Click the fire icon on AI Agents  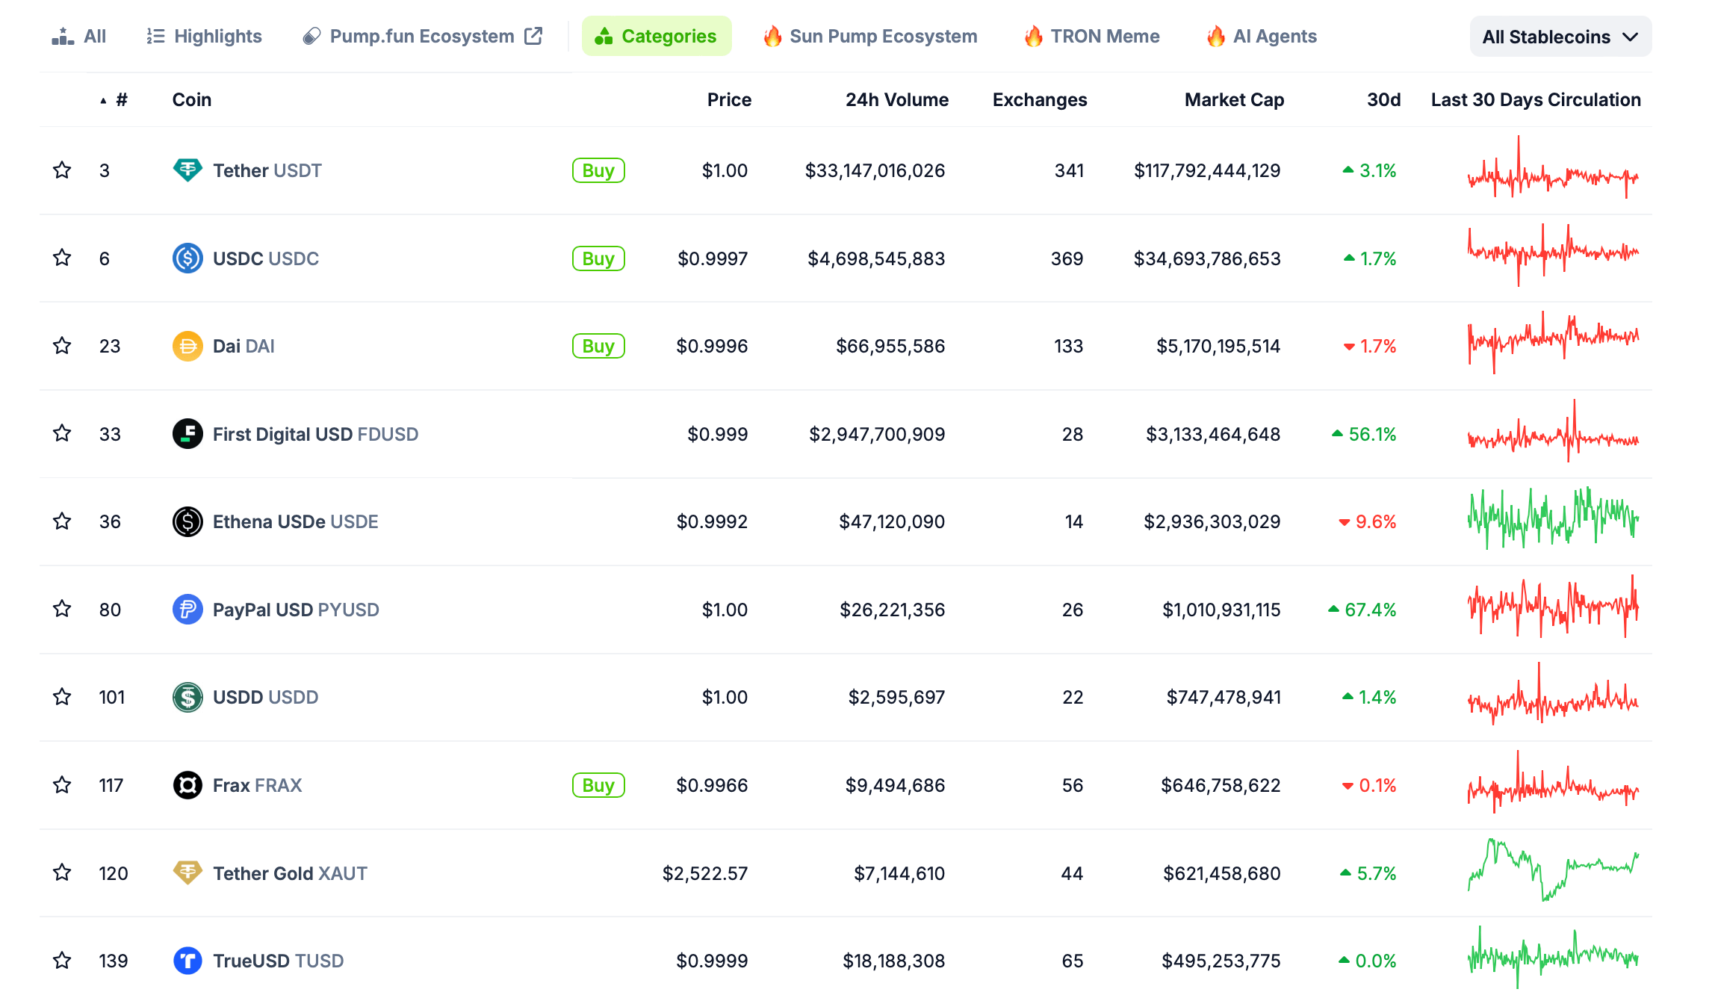click(x=1215, y=36)
